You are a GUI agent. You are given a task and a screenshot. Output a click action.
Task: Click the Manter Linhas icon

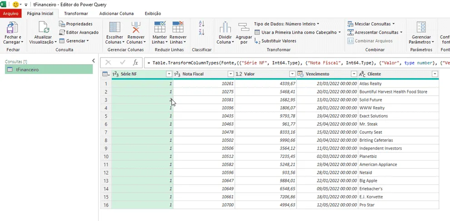click(x=160, y=27)
